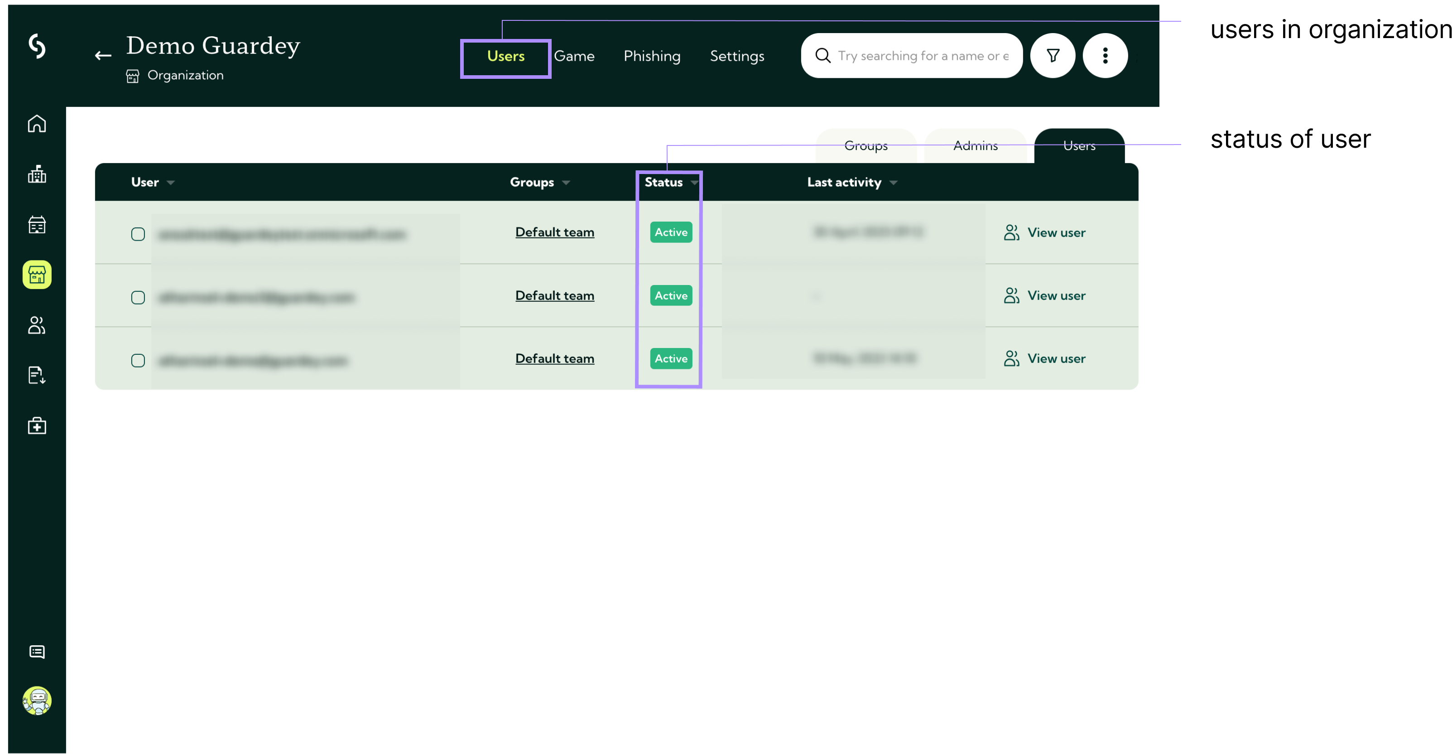1452x754 pixels.
Task: Expand the Last activity sort arrow
Action: tap(893, 183)
